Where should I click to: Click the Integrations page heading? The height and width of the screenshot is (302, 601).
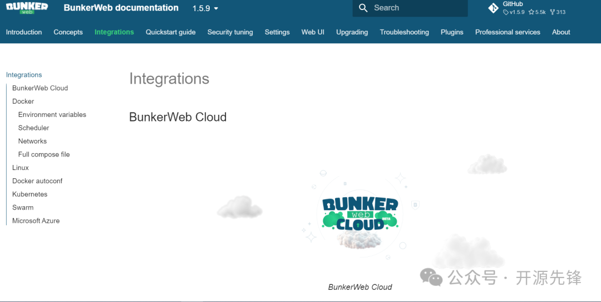pyautogui.click(x=169, y=79)
